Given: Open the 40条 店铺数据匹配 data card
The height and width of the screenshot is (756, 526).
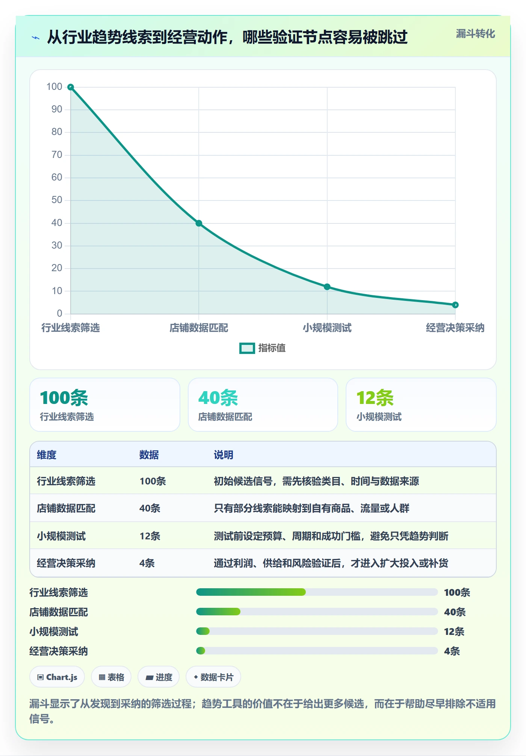Looking at the screenshot, I should pyautogui.click(x=263, y=405).
